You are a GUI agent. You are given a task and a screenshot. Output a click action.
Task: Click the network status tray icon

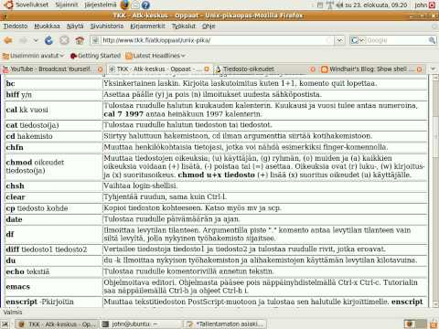pos(330,5)
